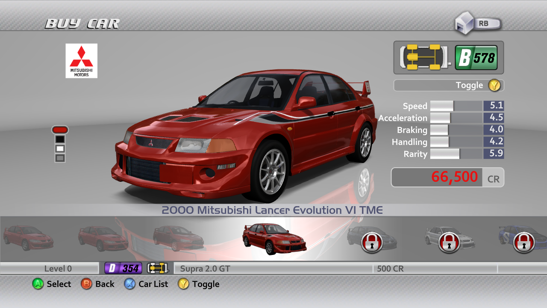Viewport: 547px width, 308px height.
Task: Click the blue X Car List icon
Action: (130, 284)
